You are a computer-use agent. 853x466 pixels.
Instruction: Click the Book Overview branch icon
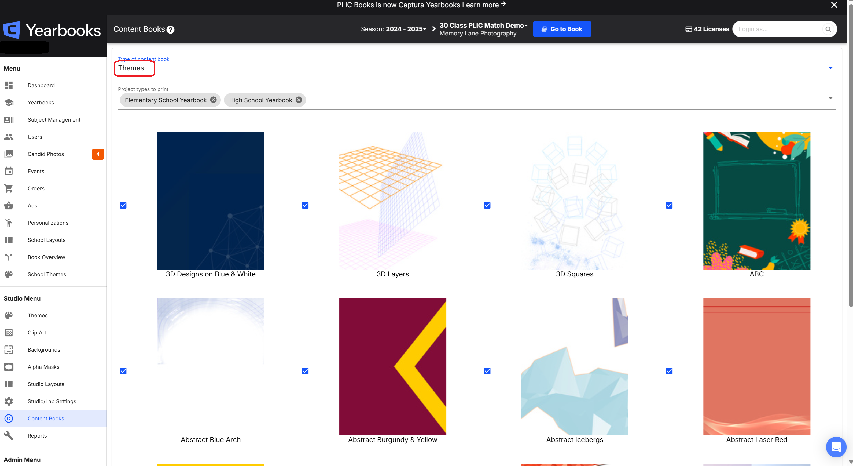coord(9,257)
